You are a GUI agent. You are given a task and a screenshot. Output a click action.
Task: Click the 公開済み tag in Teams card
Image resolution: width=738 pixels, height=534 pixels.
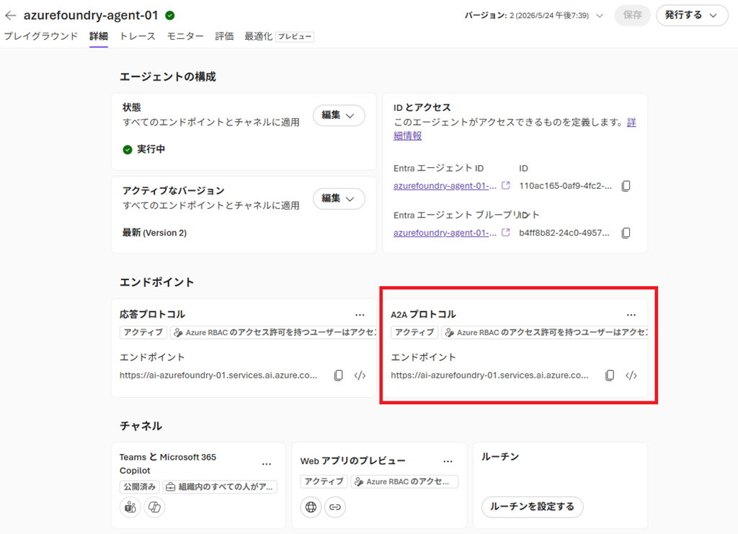(x=140, y=487)
